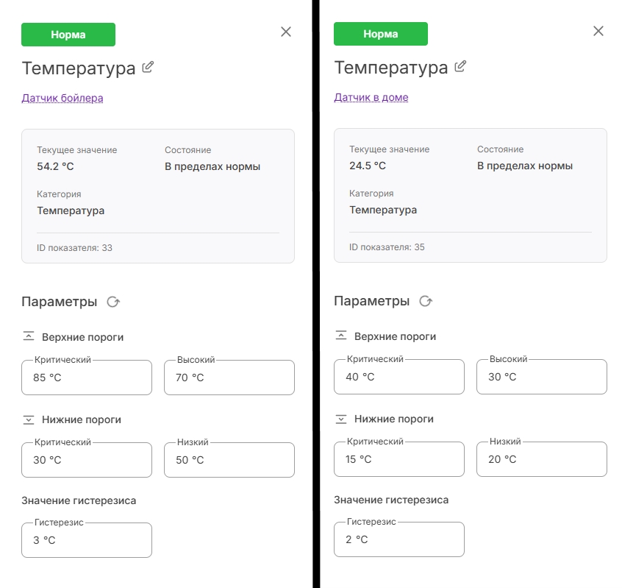Click edit pencil icon next to boiler Температура title
The height and width of the screenshot is (588, 622).
tap(148, 67)
